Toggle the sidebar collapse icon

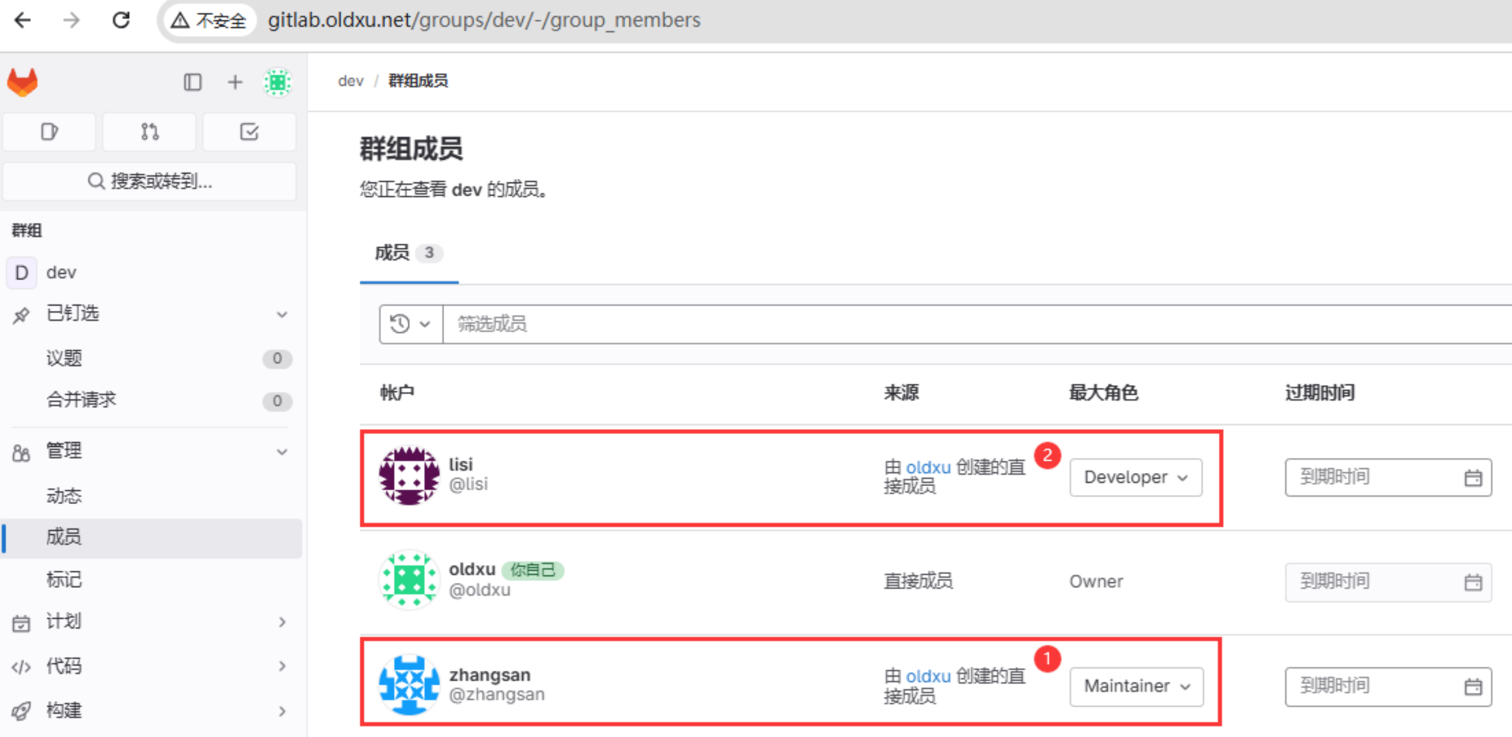click(192, 82)
